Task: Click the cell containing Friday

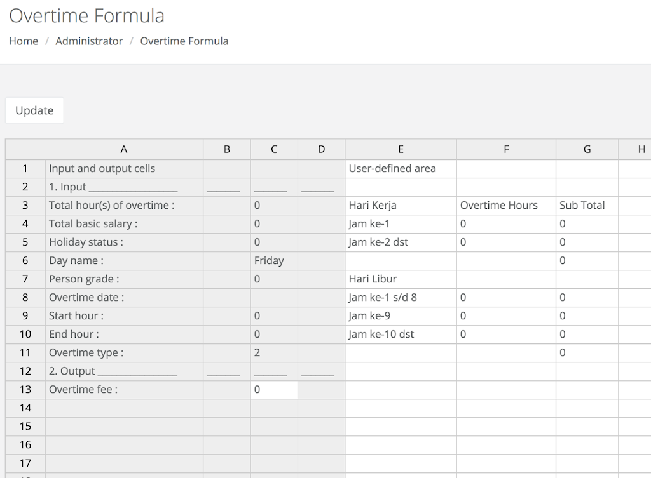Action: [x=274, y=260]
